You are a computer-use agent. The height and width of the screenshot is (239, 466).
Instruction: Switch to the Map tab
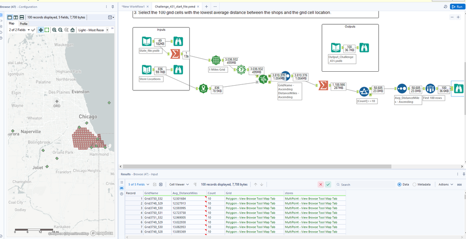(12, 23)
